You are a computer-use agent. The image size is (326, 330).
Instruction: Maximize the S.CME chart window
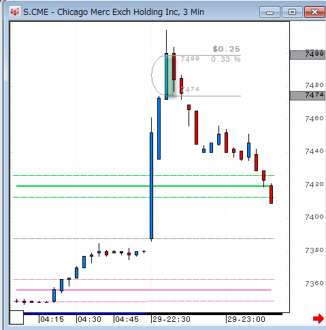click(292, 12)
